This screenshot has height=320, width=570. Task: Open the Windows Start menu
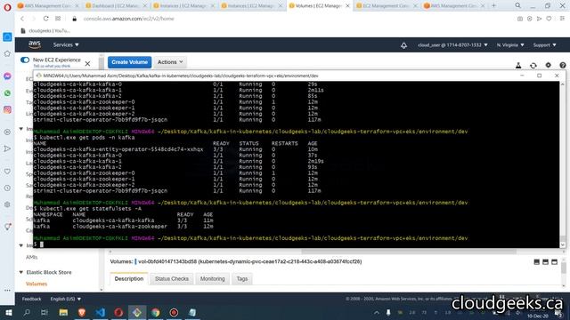[x=8, y=312]
